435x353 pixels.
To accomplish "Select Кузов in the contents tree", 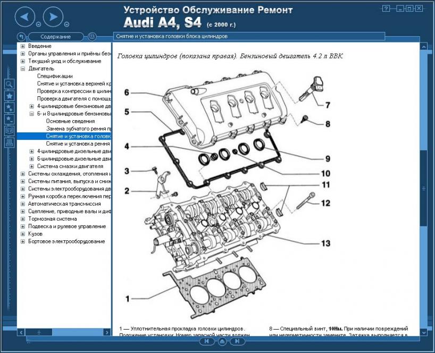I will 35,234.
